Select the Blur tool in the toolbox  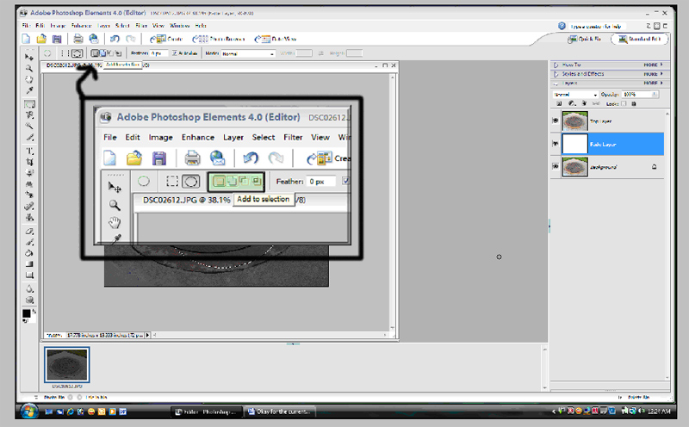click(29, 288)
